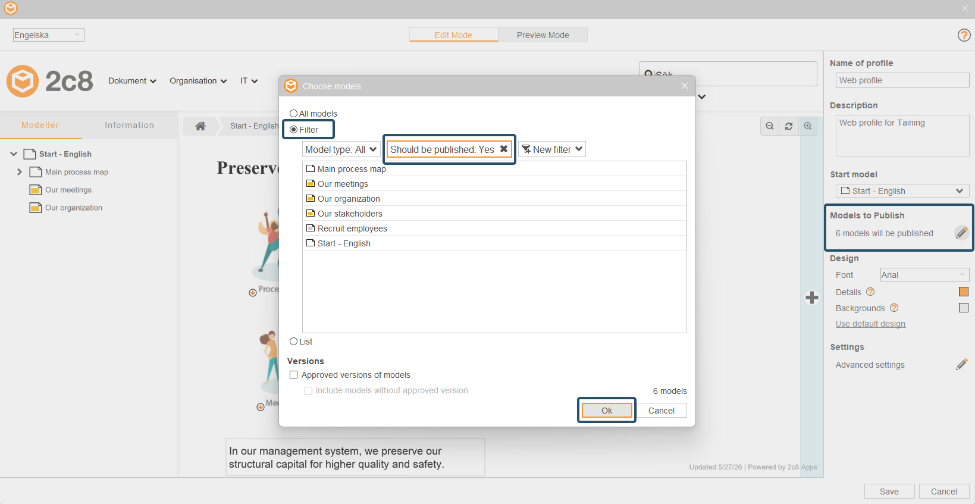Select Our meetings in model tree
The height and width of the screenshot is (504, 975).
coord(68,190)
